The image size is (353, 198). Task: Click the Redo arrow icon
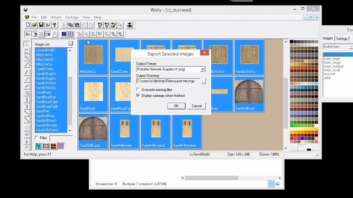[x=90, y=25]
